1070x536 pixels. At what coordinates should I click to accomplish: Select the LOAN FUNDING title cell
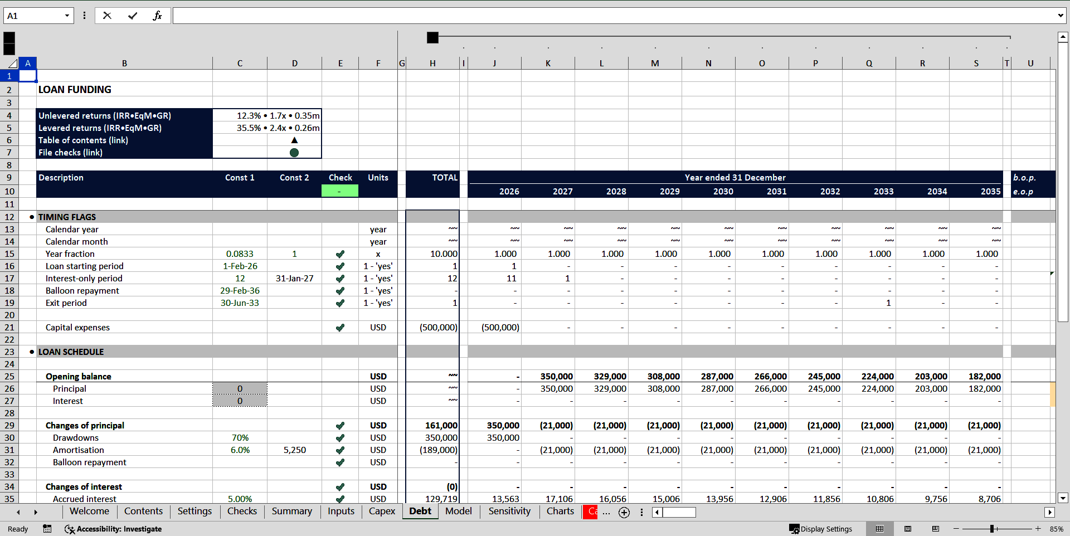(x=124, y=90)
